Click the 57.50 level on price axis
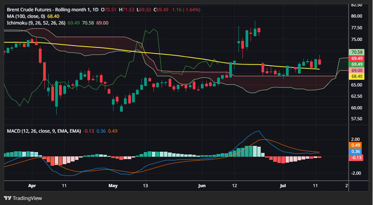This screenshot has height=205, width=373. point(356,119)
